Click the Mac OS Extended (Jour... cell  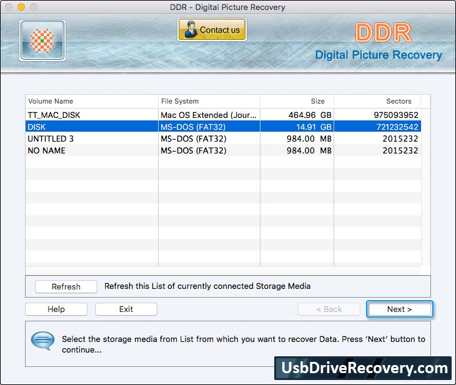pyautogui.click(x=209, y=115)
